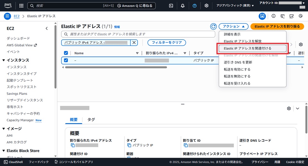Open the アクション dropdown button
Image resolution: width=308 pixels, height=166 pixels.
(234, 27)
